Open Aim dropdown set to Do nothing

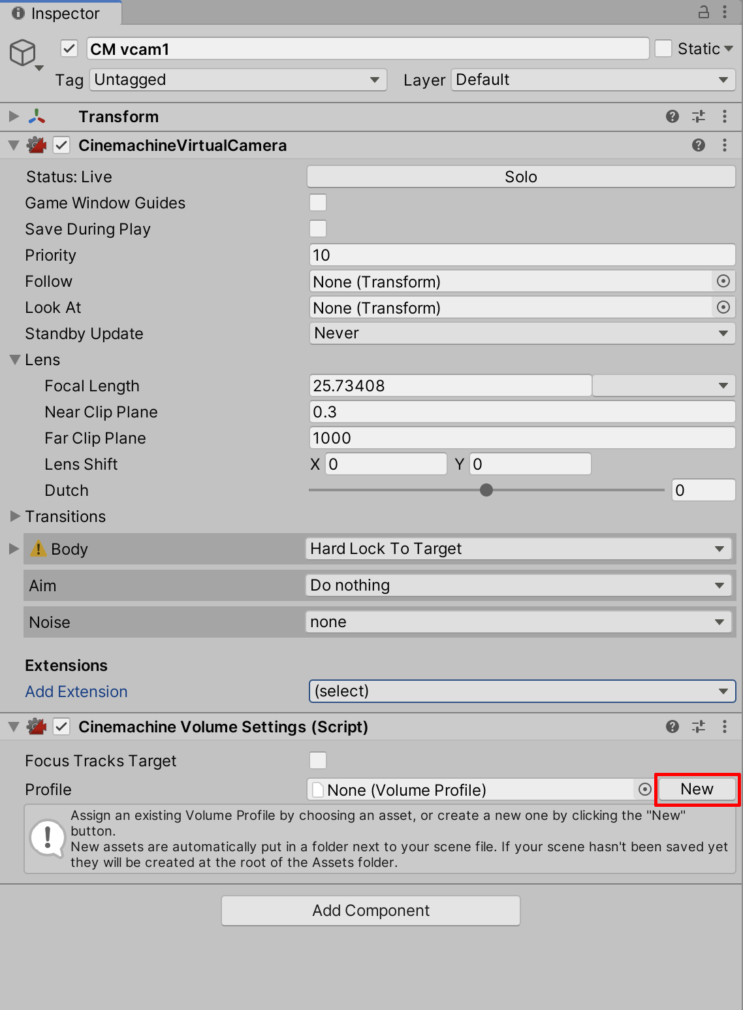(518, 585)
